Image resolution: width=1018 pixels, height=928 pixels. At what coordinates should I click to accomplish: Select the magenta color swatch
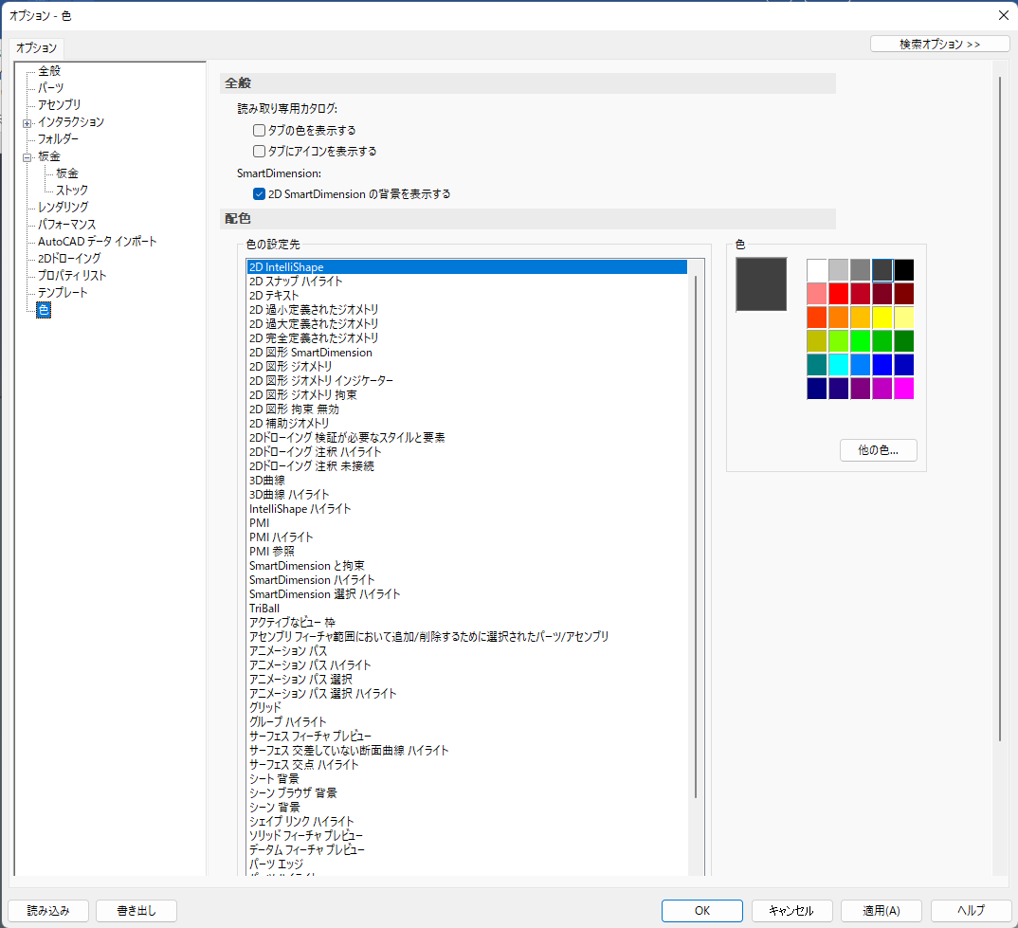(903, 389)
